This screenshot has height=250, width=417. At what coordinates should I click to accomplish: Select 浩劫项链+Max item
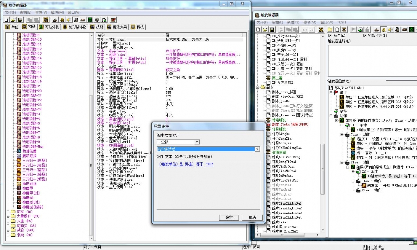pyautogui.click(x=33, y=147)
